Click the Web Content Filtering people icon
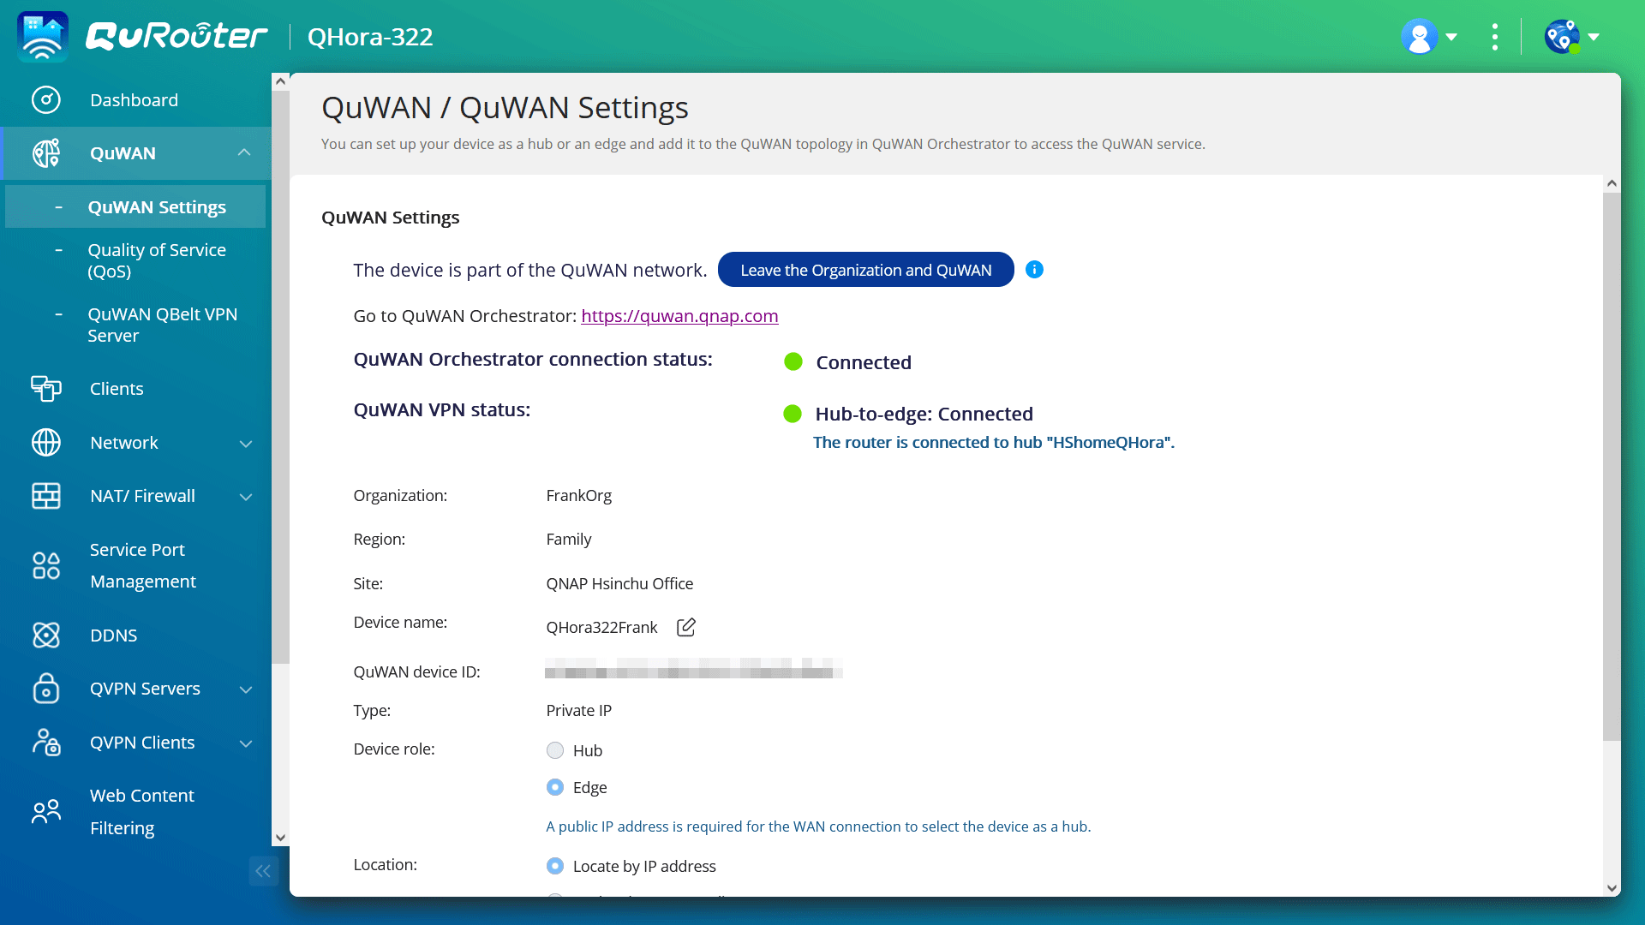The width and height of the screenshot is (1645, 925). point(46,812)
